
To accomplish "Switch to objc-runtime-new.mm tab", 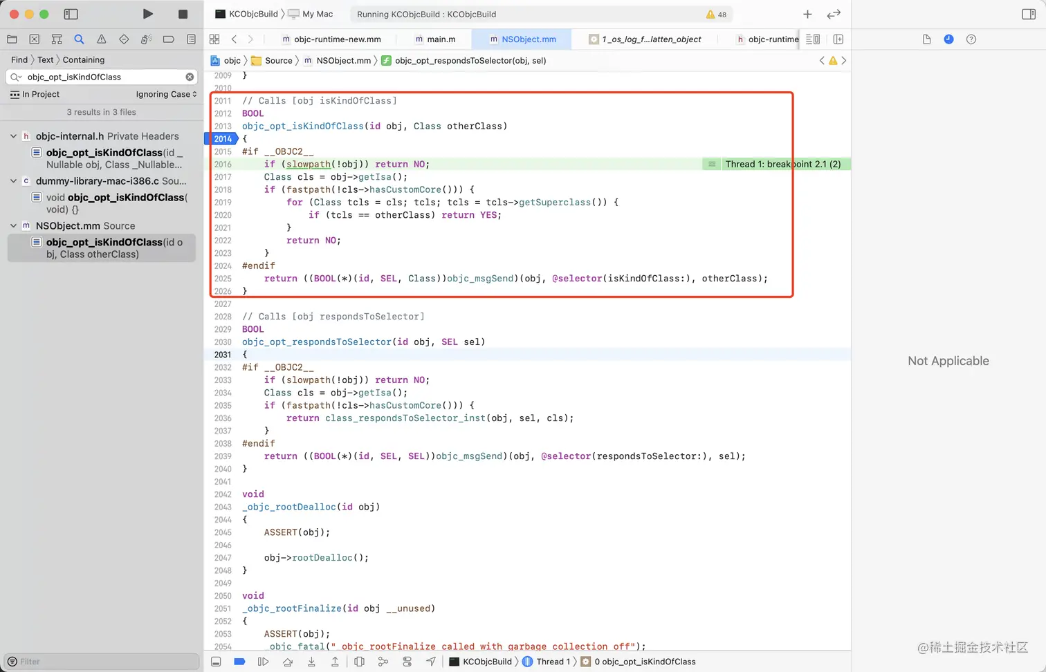I will [x=331, y=39].
